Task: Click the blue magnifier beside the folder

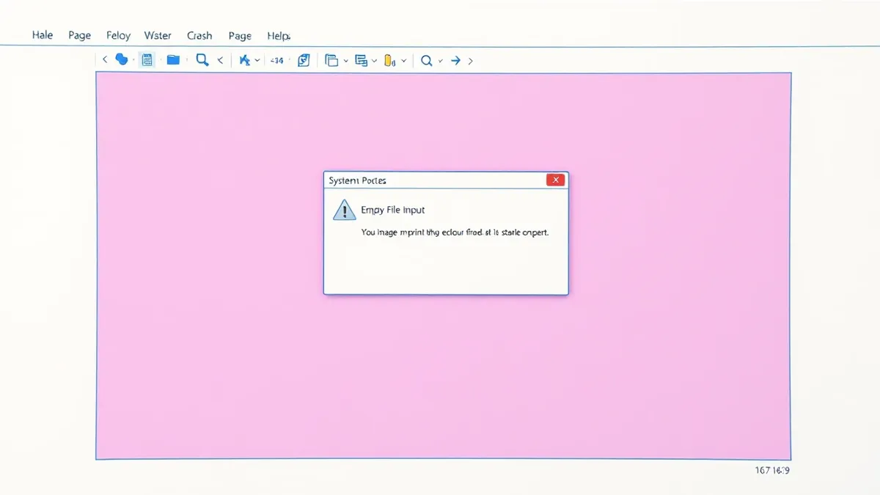Action: (x=202, y=60)
